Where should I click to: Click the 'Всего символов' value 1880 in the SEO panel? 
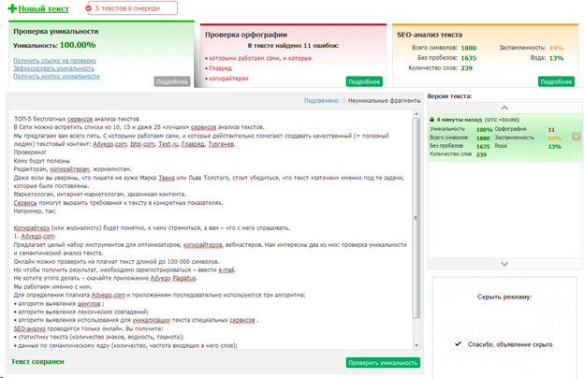click(469, 48)
